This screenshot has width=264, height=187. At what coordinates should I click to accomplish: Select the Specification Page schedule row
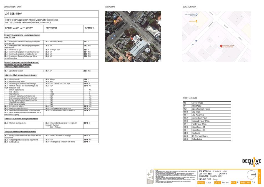[x=207, y=109]
